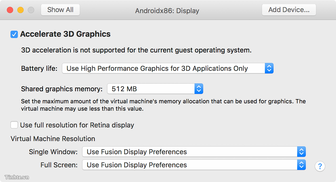Open the Battery life dropdown
This screenshot has height=182, width=336.
tap(168, 68)
